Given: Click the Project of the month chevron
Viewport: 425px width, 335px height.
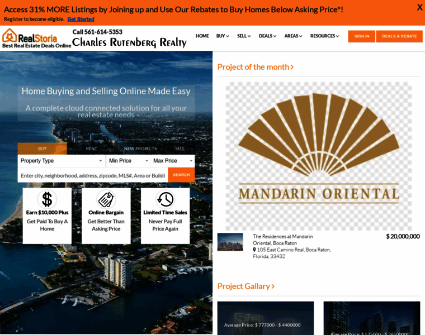Looking at the screenshot, I should tap(292, 67).
